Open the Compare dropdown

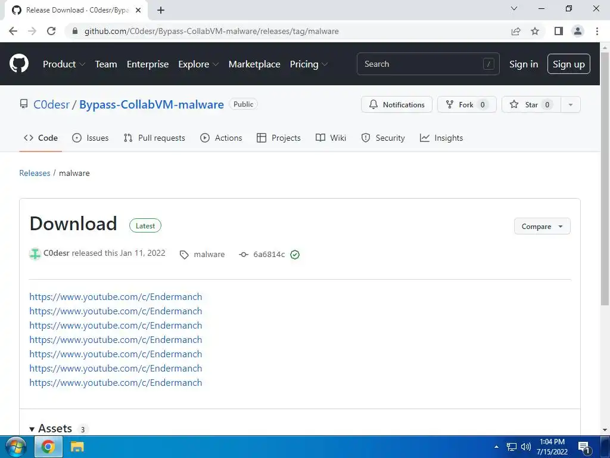click(542, 226)
